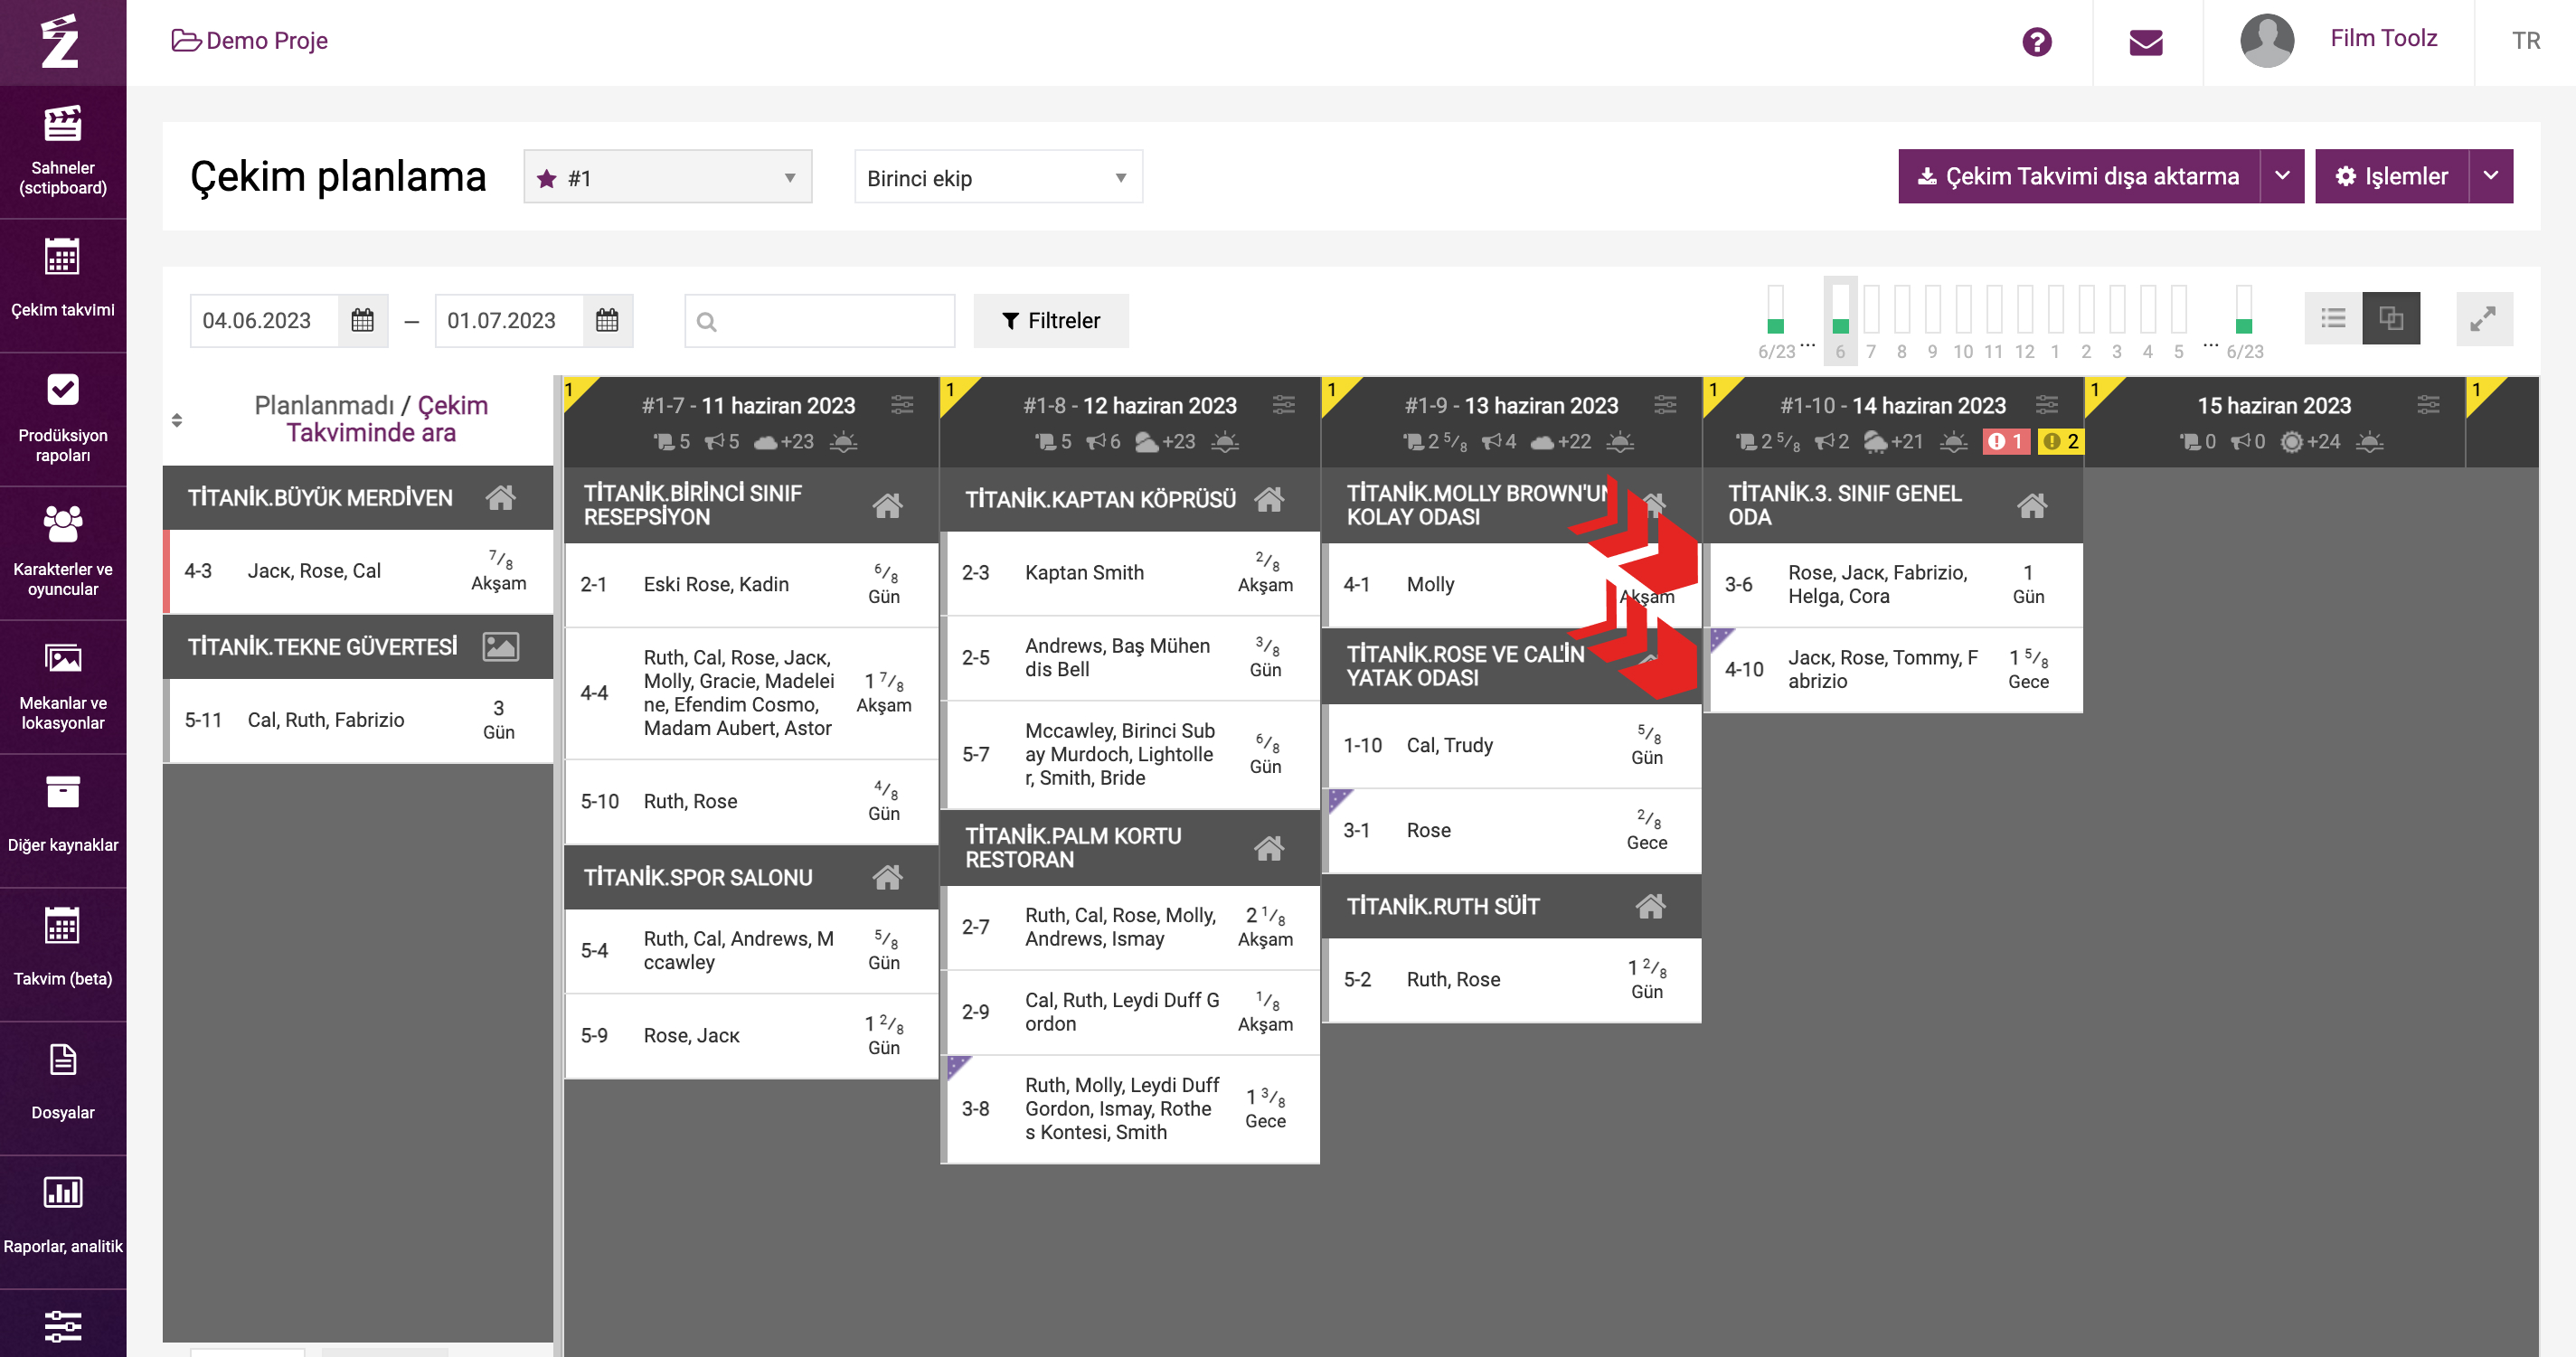Viewport: 2576px width, 1357px height.
Task: Select scene 2-3 Kaptan Smith
Action: [x=1132, y=572]
